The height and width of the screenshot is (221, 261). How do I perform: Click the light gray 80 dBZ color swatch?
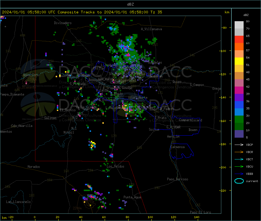239,25
